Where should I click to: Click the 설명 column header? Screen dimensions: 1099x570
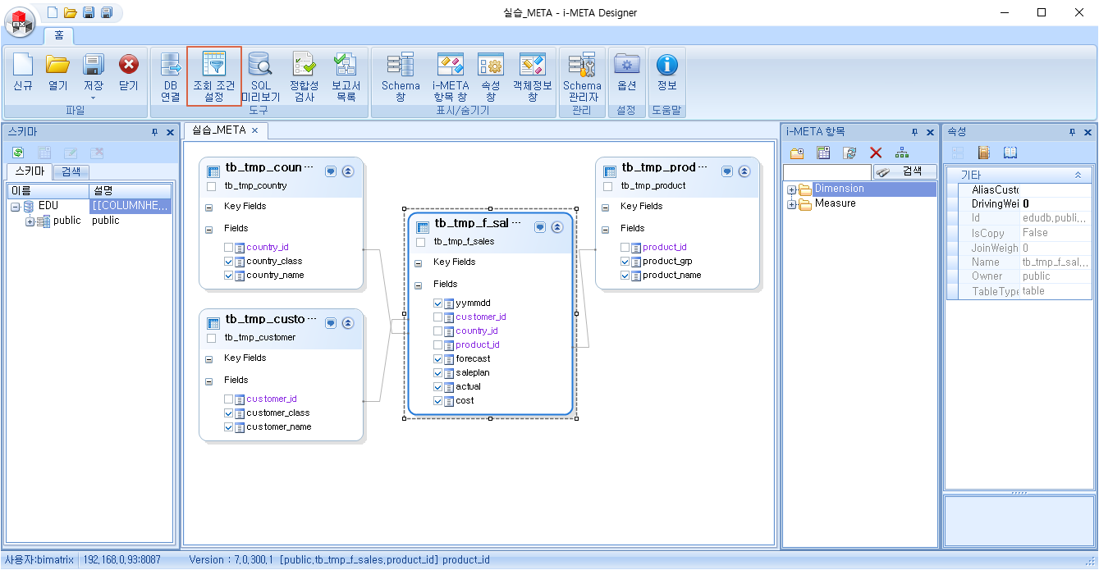(131, 191)
